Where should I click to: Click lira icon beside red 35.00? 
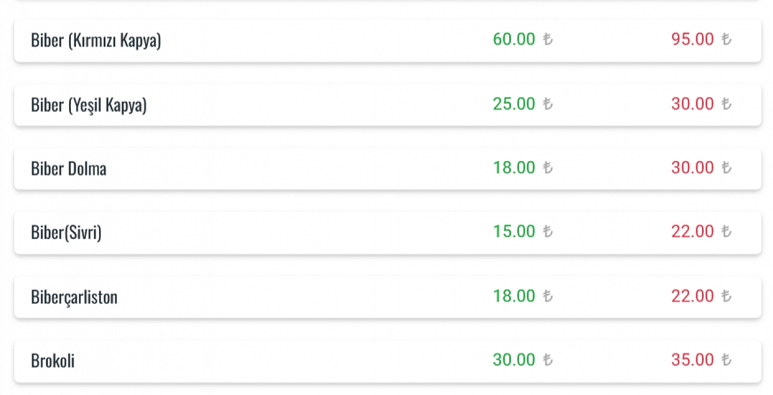726,360
